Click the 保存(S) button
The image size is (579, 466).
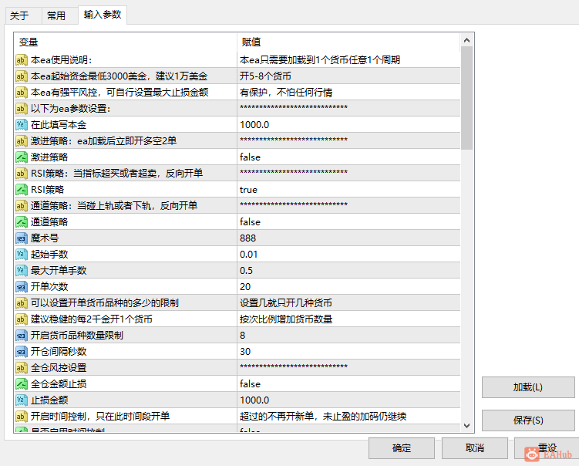point(528,420)
